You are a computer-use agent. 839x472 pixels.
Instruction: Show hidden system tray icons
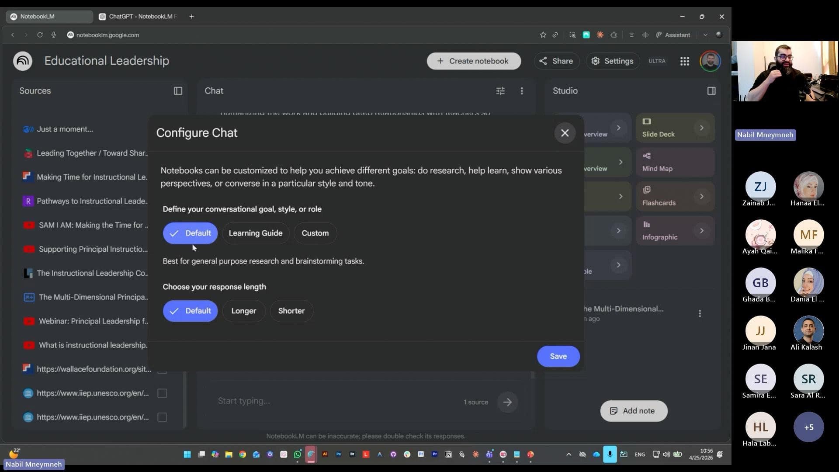(569, 455)
